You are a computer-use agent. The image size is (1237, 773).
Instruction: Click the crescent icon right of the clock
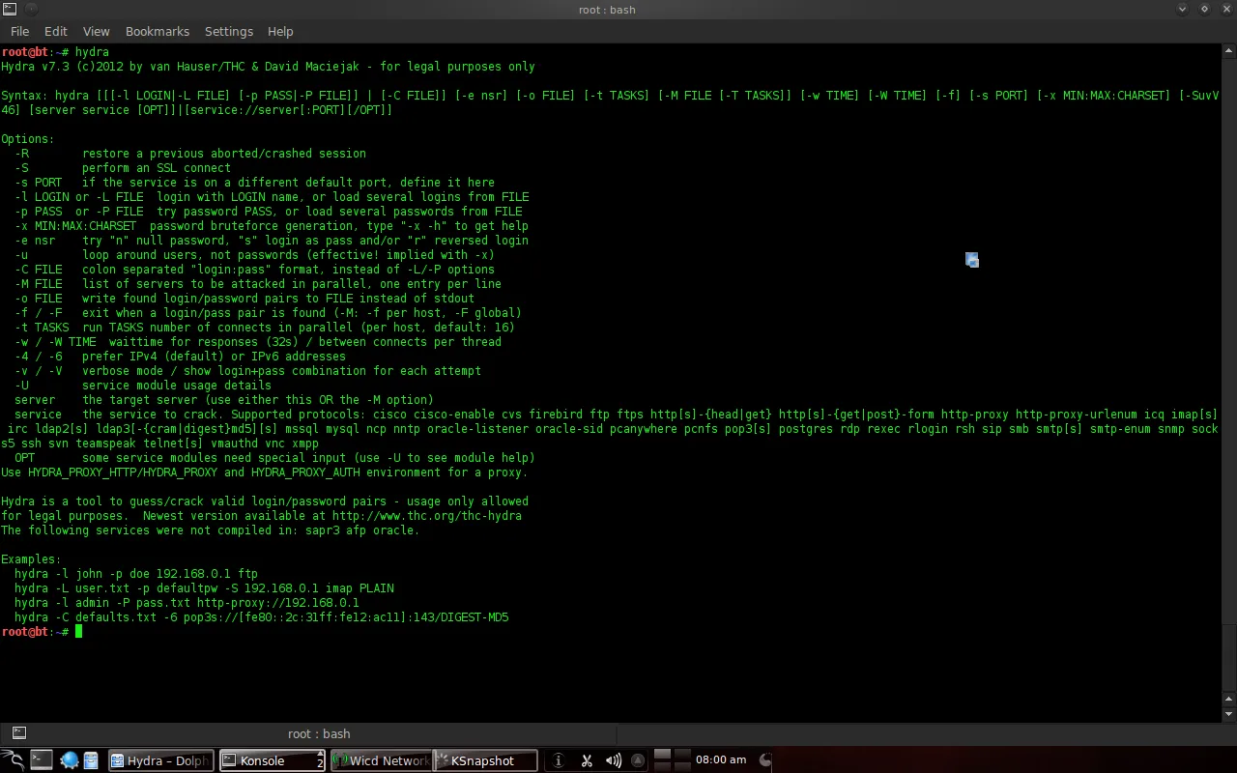point(765,760)
